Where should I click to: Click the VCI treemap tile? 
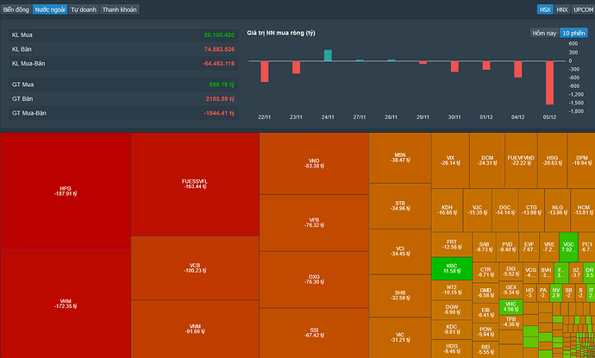pos(400,251)
